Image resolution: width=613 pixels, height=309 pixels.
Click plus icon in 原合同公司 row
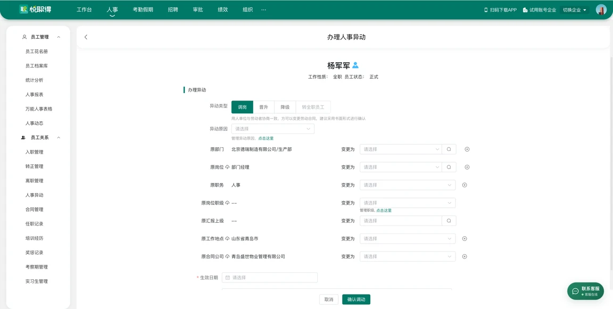click(465, 257)
